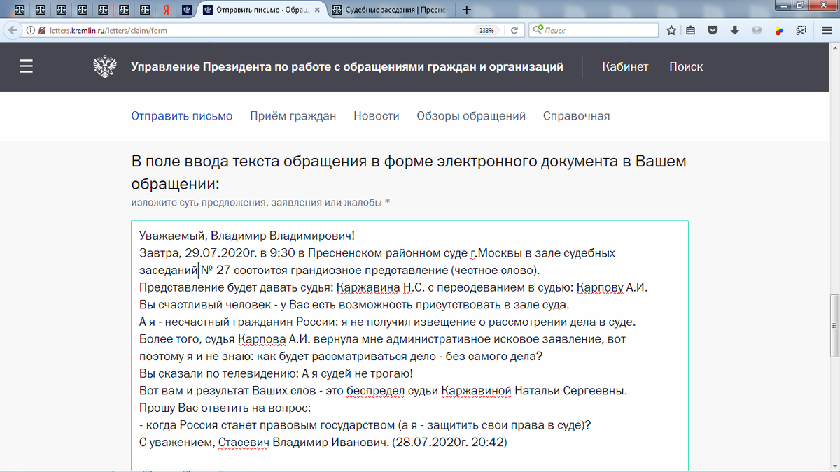This screenshot has width=840, height=472.
Task: Open the downloads arrow icon
Action: tap(734, 30)
